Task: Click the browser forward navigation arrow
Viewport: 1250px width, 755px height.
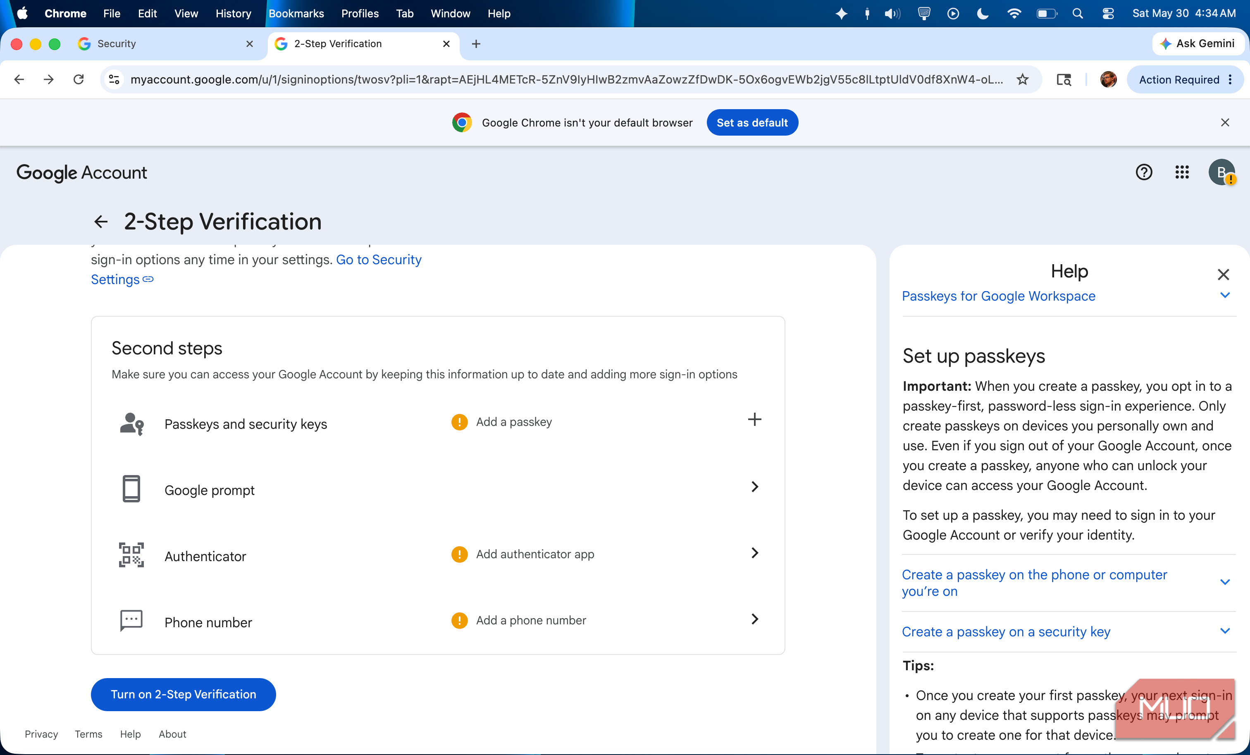Action: [49, 79]
